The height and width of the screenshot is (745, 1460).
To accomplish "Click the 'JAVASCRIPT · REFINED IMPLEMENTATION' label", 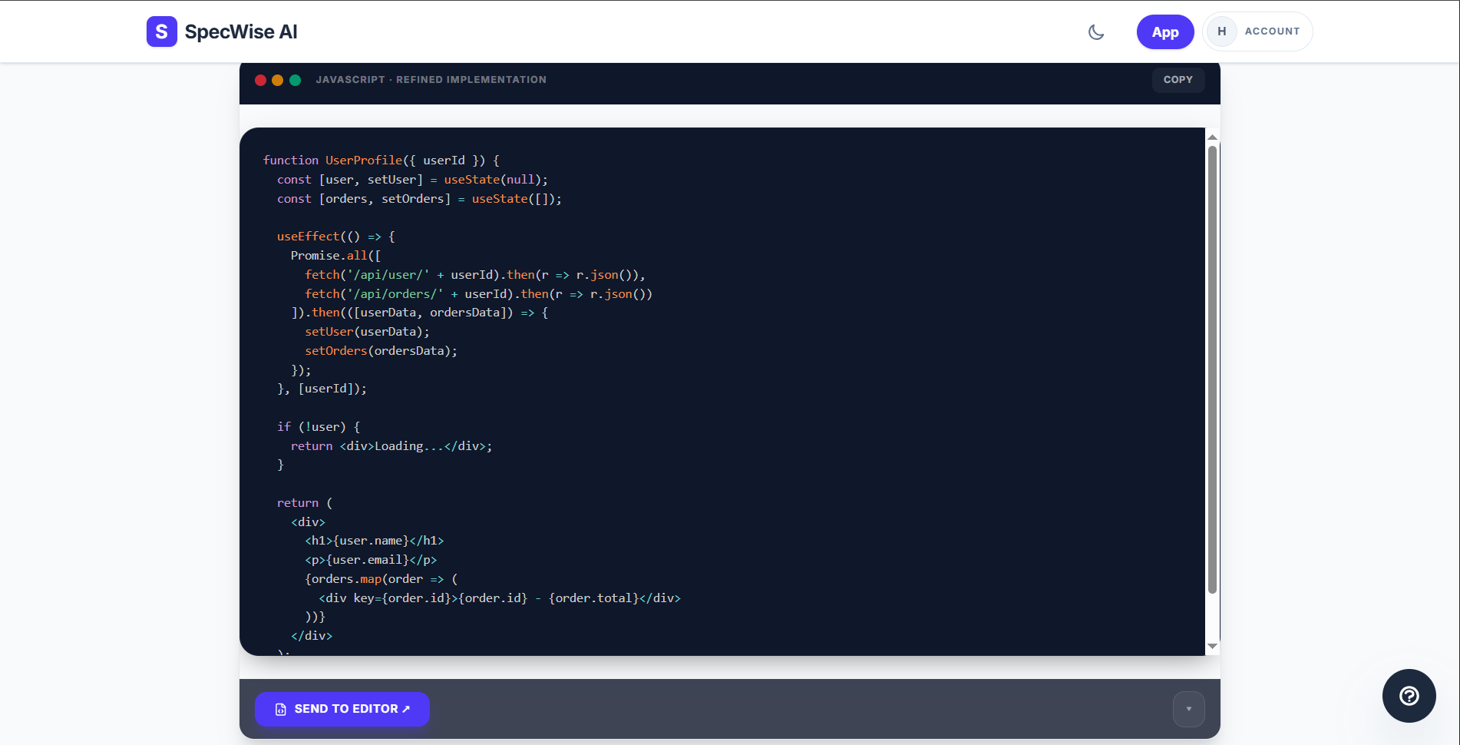I will coord(431,80).
